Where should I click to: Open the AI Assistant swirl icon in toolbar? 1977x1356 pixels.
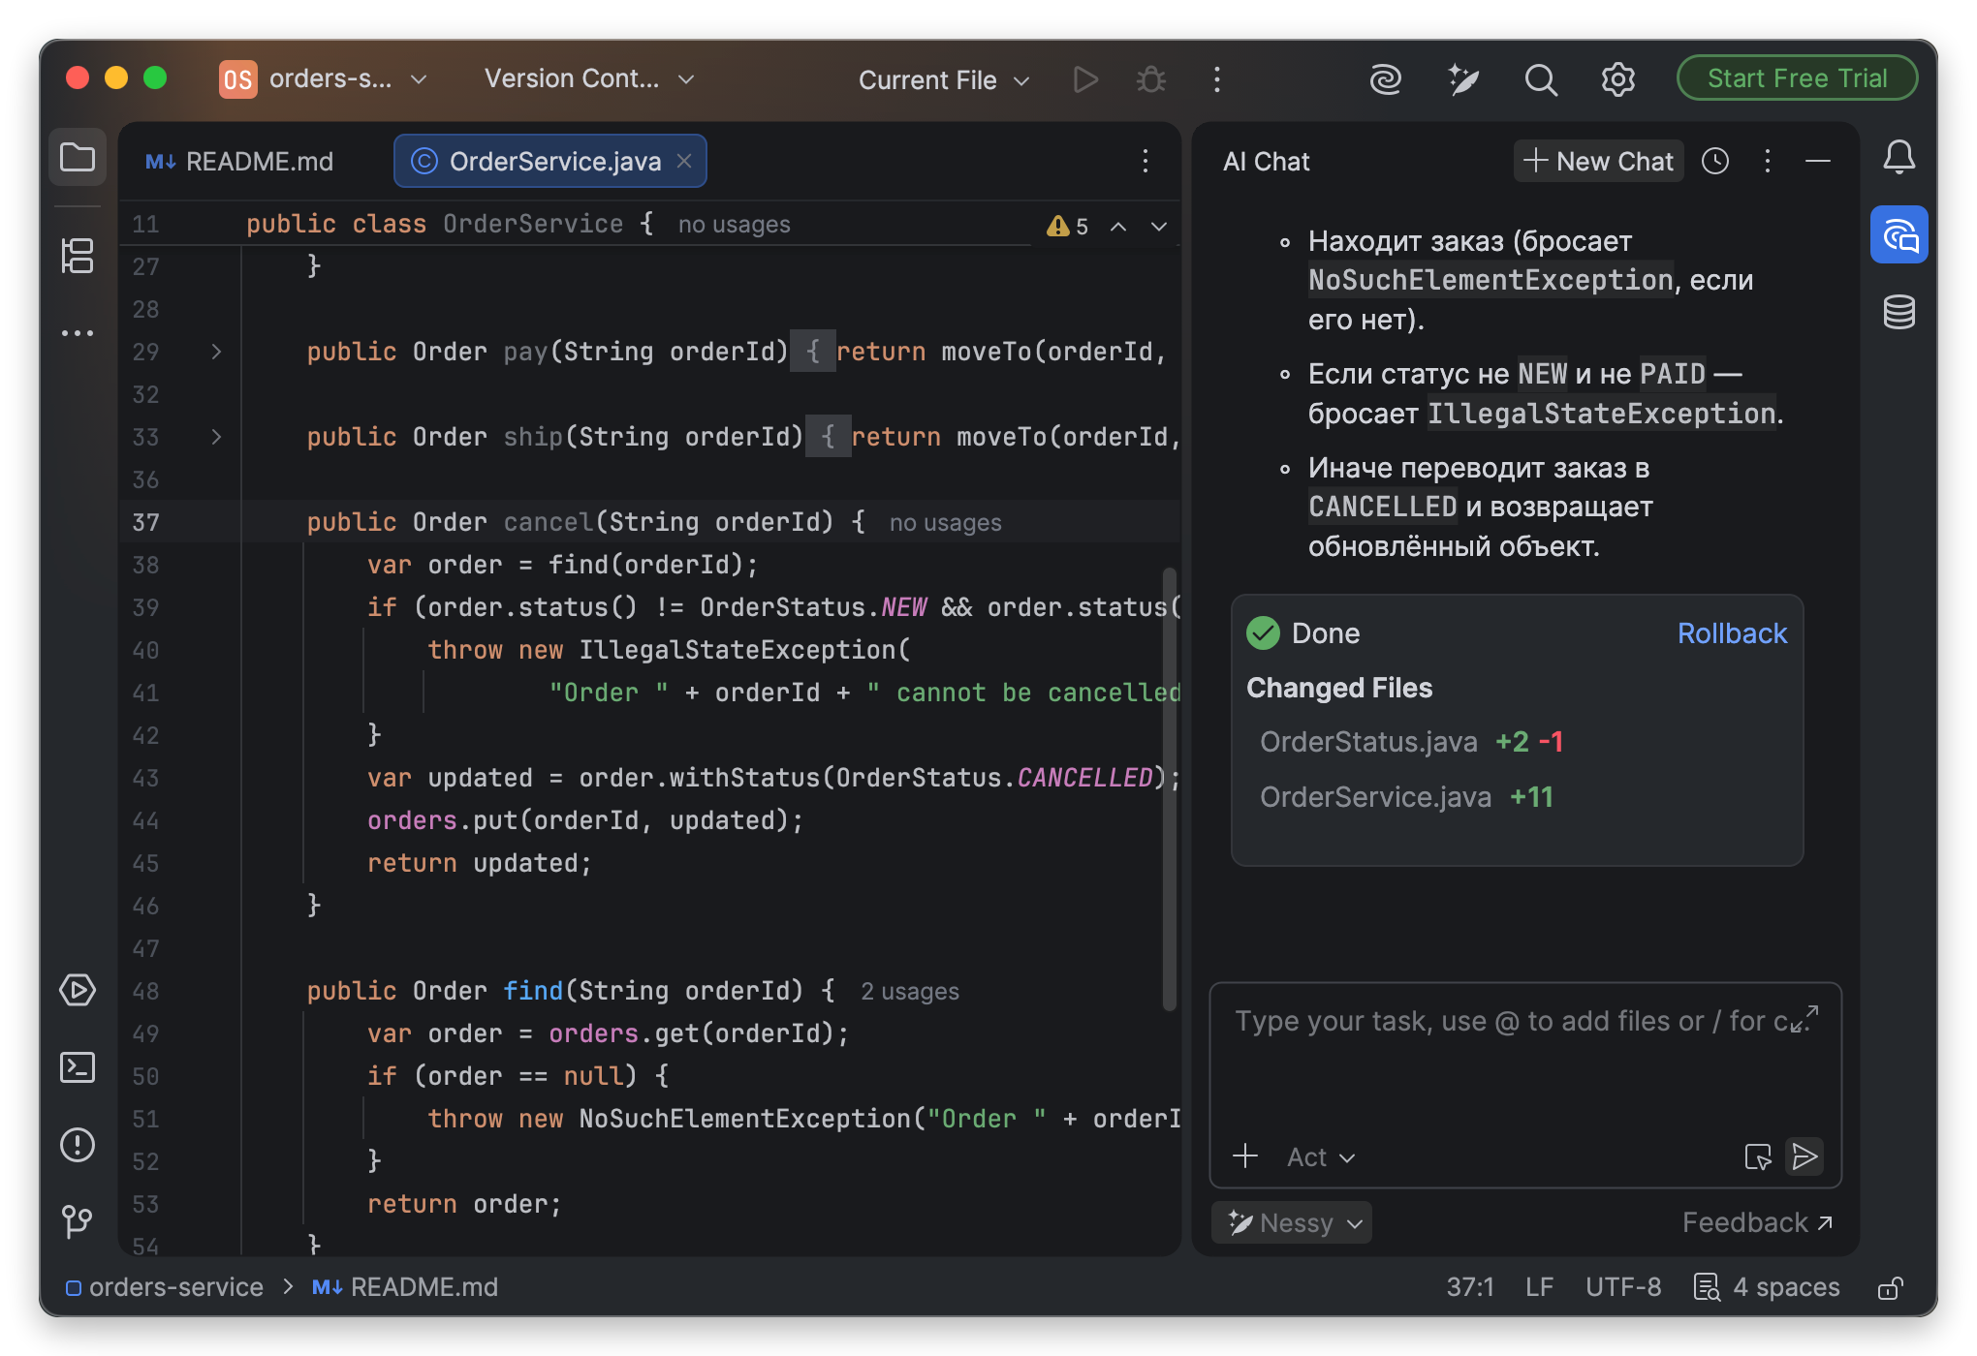coord(1386,79)
